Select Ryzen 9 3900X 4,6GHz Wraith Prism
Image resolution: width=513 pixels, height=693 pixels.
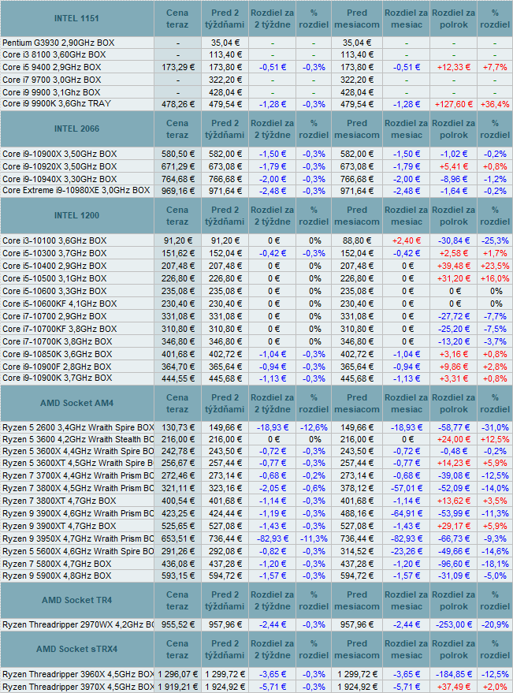[78, 513]
